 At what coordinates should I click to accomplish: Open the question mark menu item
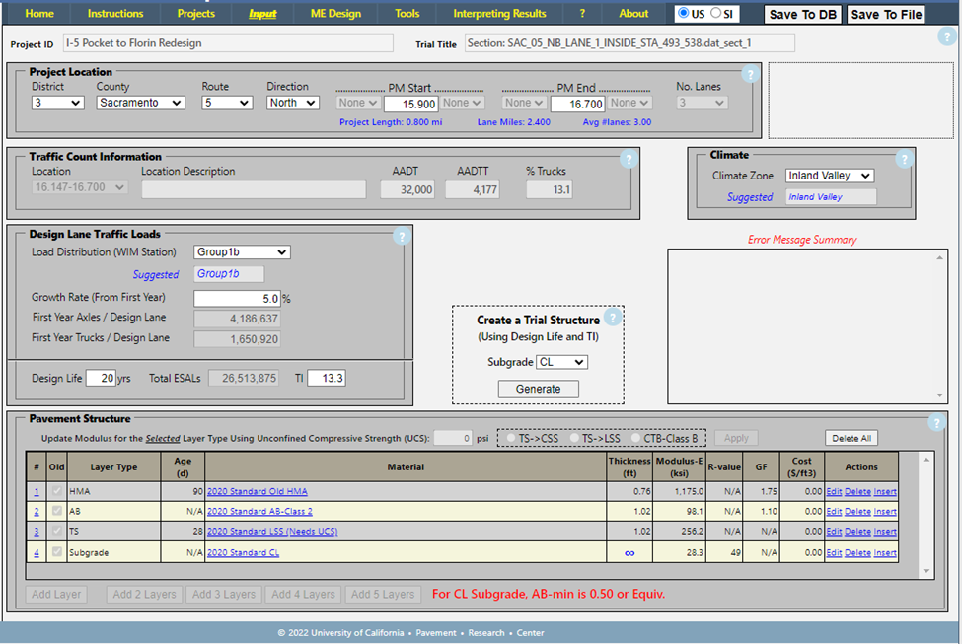coord(582,14)
